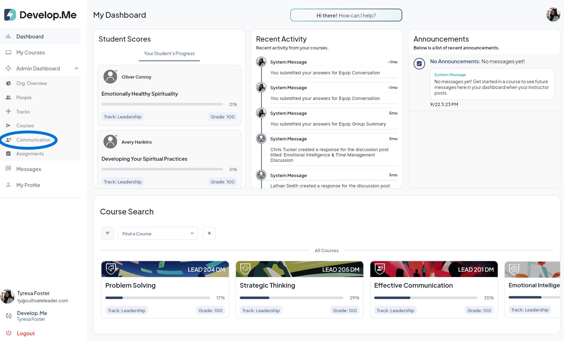Collapse the Admin Dashboard chevron
564x341 pixels.
pyautogui.click(x=76, y=68)
